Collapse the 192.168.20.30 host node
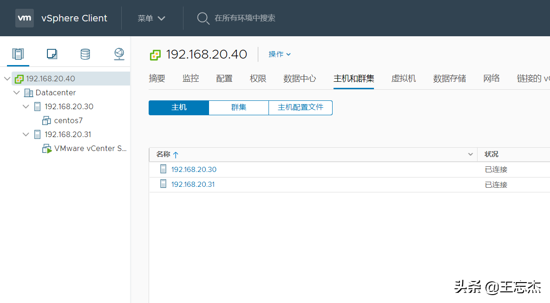Screen dimensions: 550x303 (x=26, y=106)
